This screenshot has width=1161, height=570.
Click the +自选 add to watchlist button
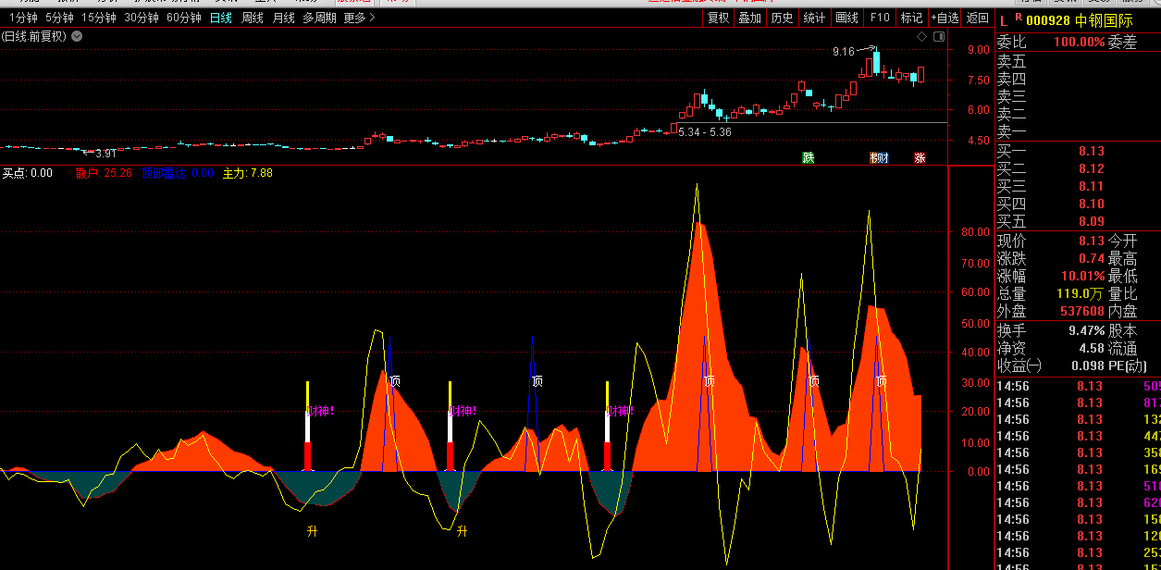[x=945, y=18]
